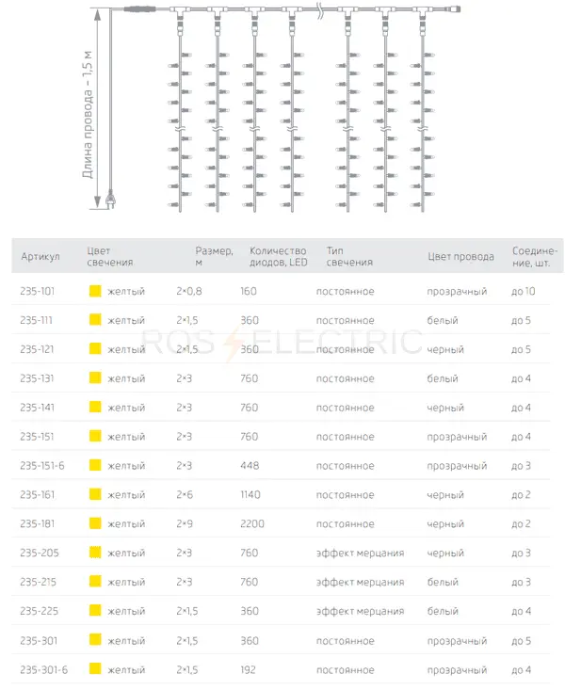Click the Цвет провода column header
The height and width of the screenshot is (690, 565).
click(x=460, y=257)
